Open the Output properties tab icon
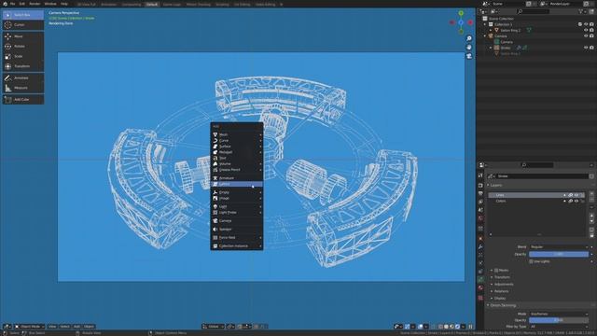Screen dimensions: 597x336 [480, 193]
